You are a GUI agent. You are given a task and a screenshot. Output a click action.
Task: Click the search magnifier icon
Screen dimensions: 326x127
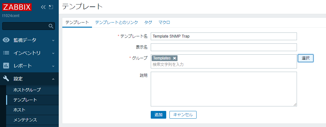click(x=51, y=26)
